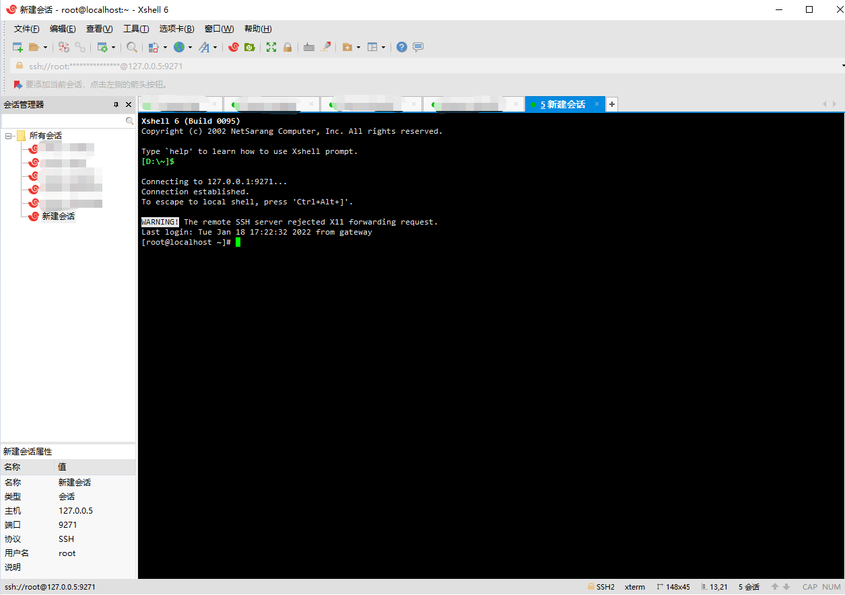This screenshot has width=845, height=595.
Task: Close the '5 新建会话' tab
Action: click(x=597, y=104)
